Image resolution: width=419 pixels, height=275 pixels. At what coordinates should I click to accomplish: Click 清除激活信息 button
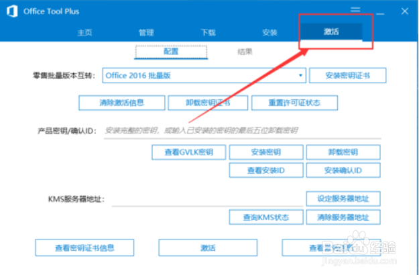tap(122, 103)
